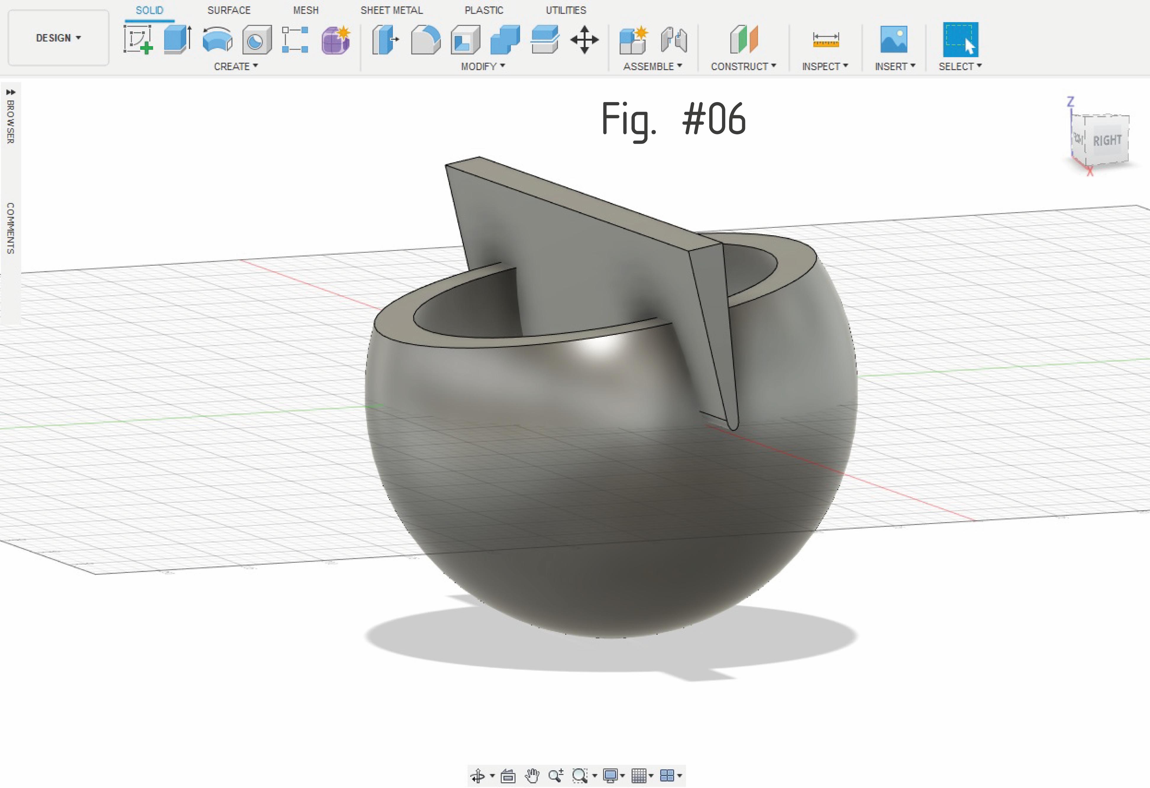Screen dimensions: 1150x788
Task: Switch to the MESH tab
Action: [x=306, y=10]
